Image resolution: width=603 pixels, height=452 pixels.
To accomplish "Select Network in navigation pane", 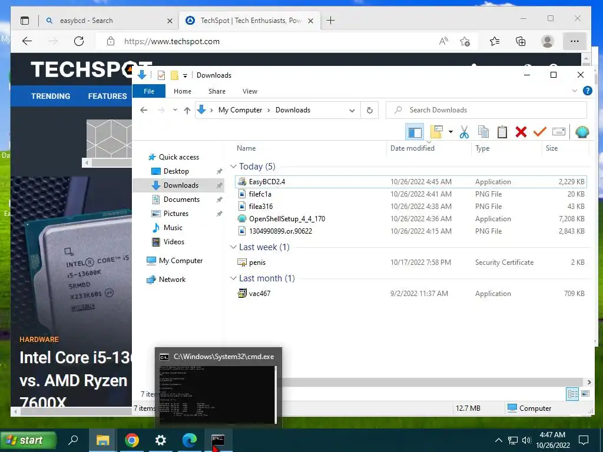I will (x=172, y=280).
